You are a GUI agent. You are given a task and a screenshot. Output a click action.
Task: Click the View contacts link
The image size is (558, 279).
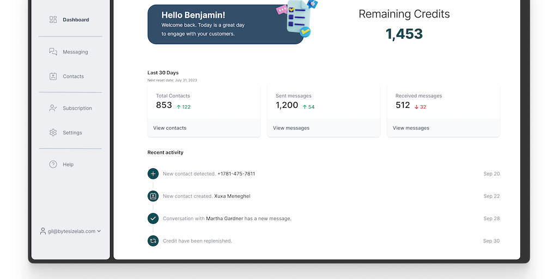[x=169, y=128]
